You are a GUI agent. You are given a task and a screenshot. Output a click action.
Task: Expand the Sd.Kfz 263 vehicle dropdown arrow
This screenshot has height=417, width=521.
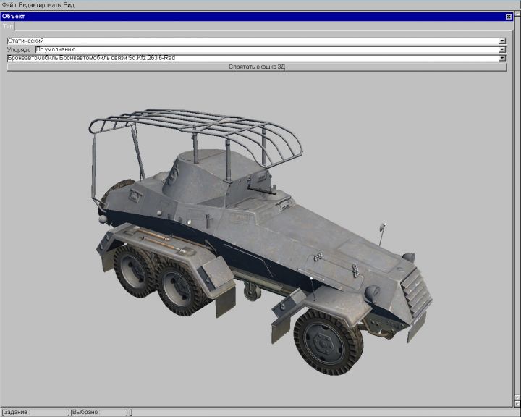click(x=502, y=58)
